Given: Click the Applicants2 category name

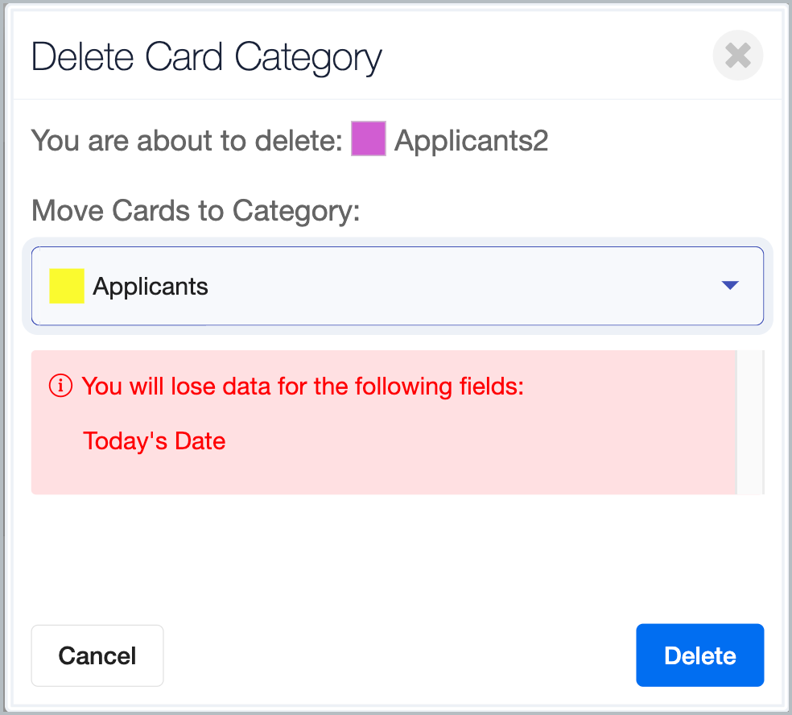Looking at the screenshot, I should tap(471, 140).
